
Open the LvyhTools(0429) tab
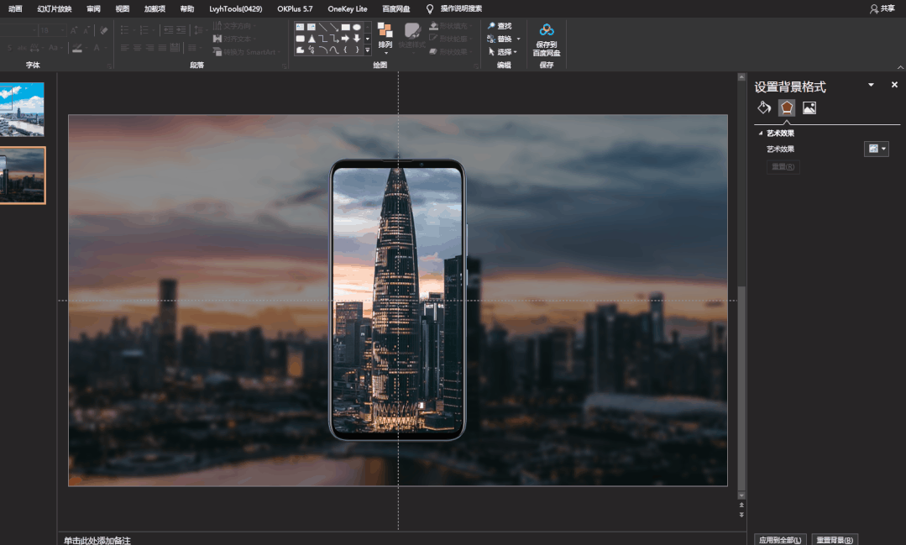pos(236,8)
